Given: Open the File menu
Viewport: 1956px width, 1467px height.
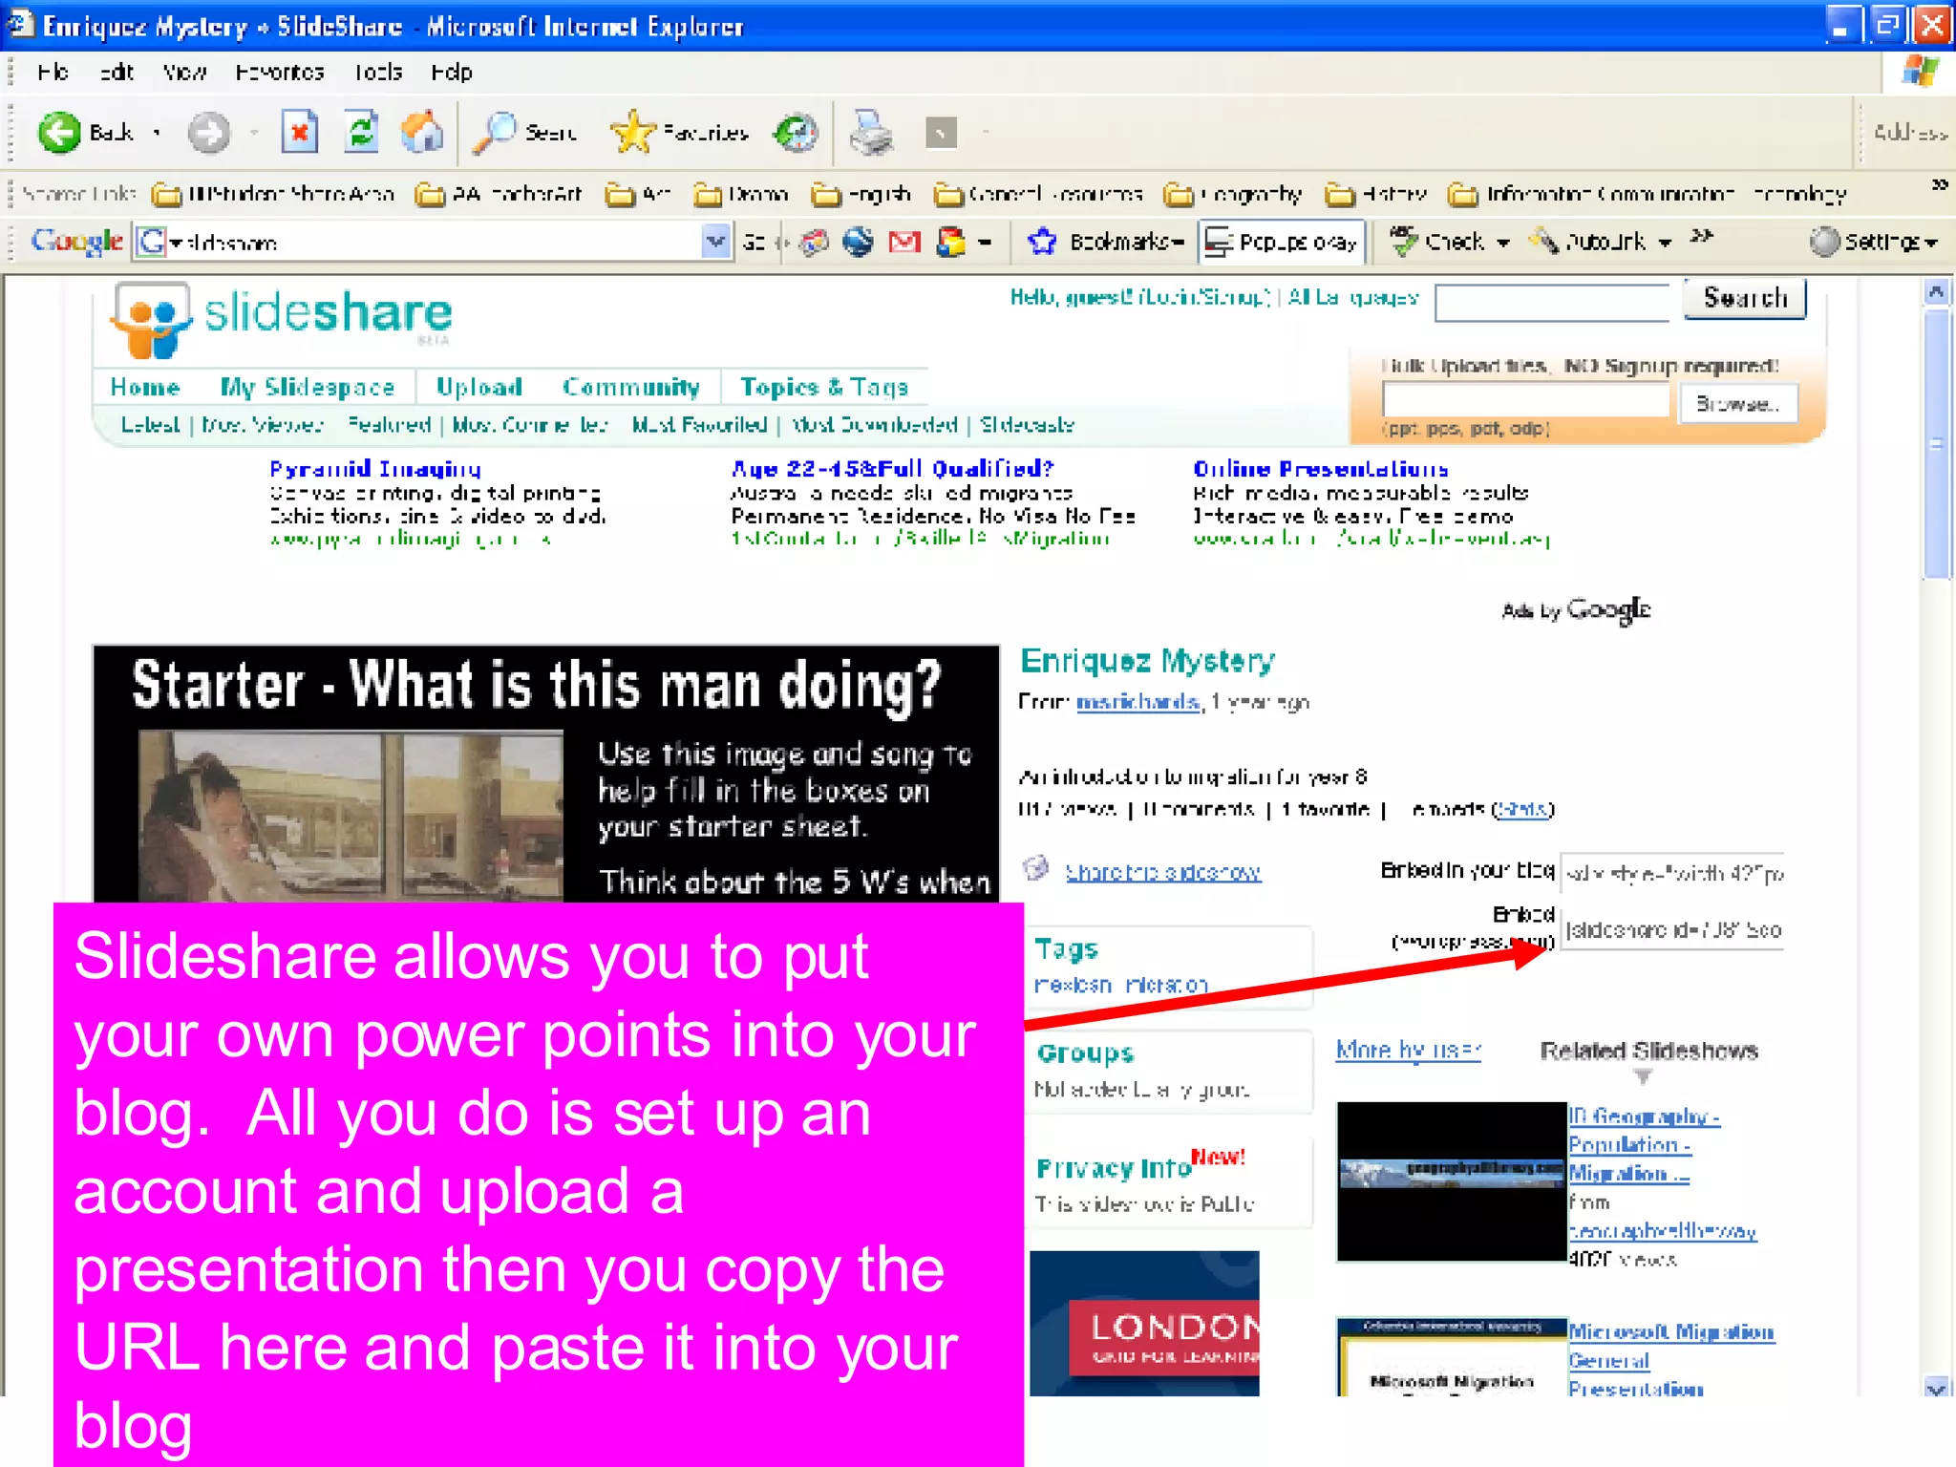Looking at the screenshot, I should pyautogui.click(x=53, y=73).
